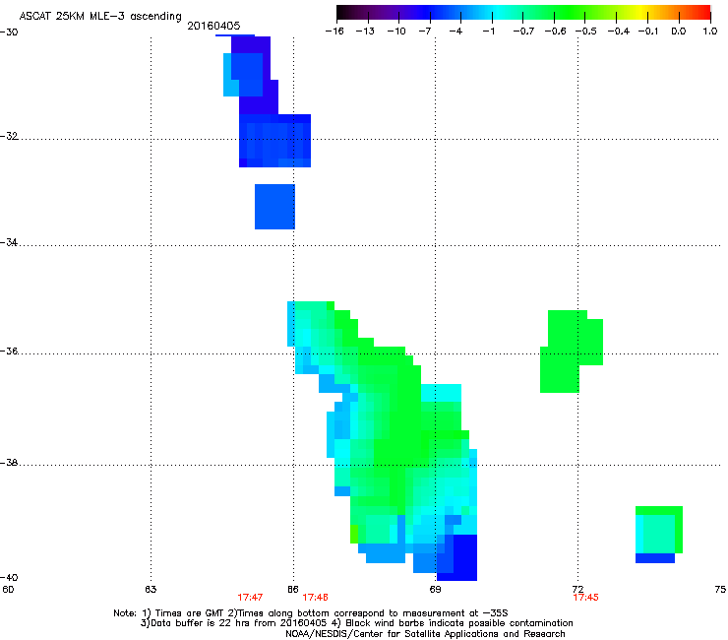Screen dimensions: 728x640
Task: Click the 63 longitude axis label
Action: [151, 590]
